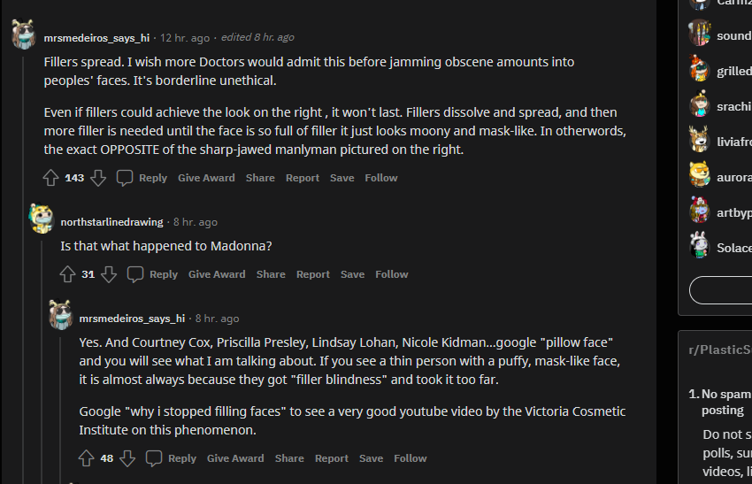Screen dimensions: 752x484
Task: Downvote the comment with 31 points
Action: pos(109,274)
